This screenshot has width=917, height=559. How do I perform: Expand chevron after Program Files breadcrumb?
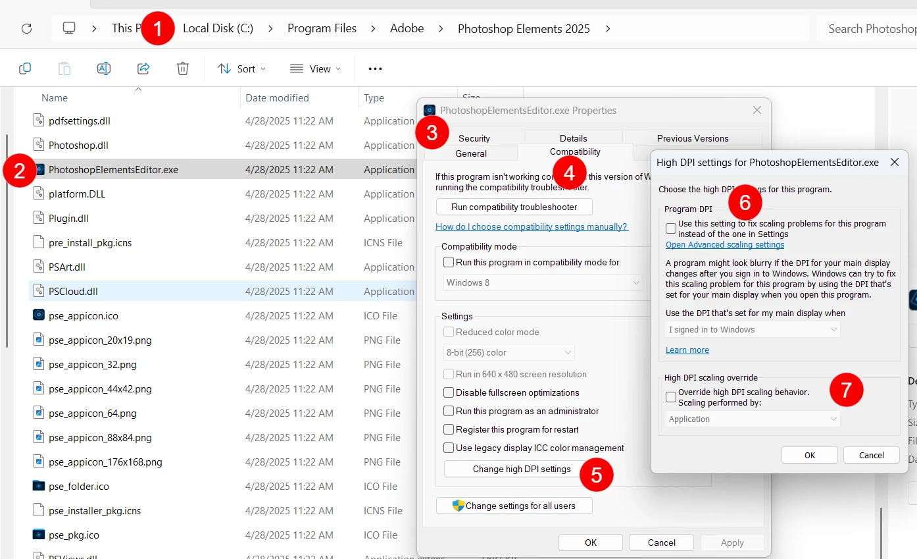coord(373,28)
